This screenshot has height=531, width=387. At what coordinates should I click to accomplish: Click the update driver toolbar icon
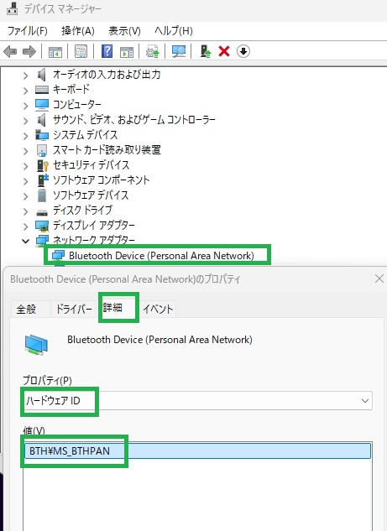(x=206, y=51)
